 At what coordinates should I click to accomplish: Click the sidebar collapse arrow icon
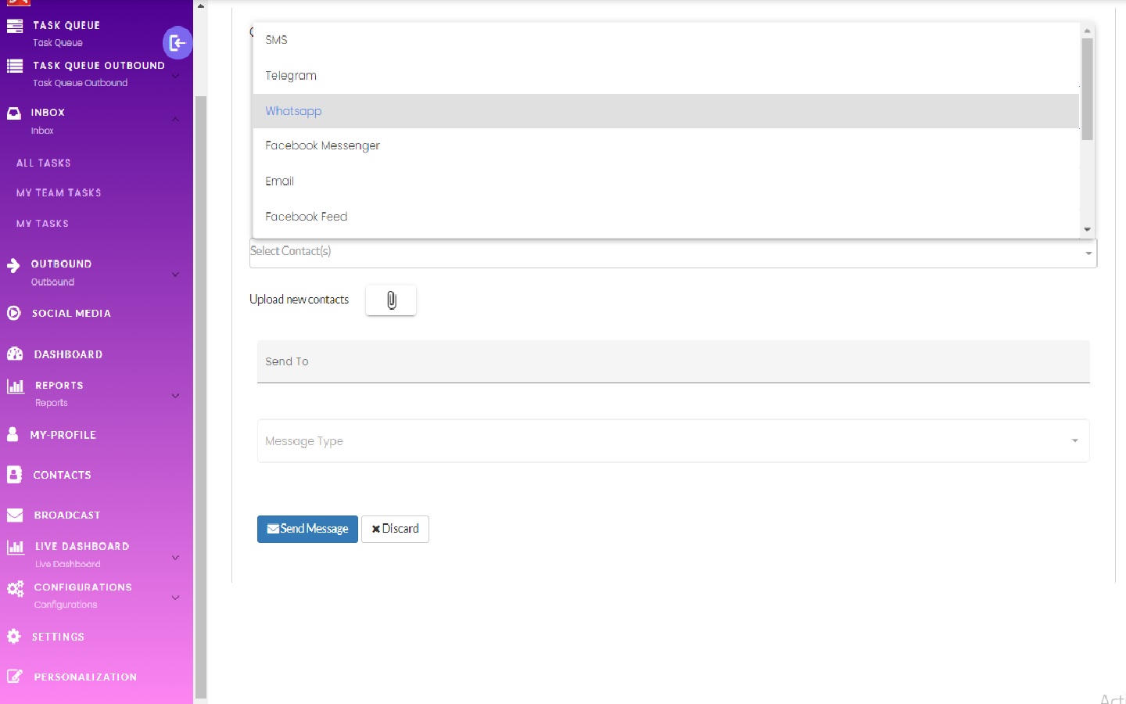[x=178, y=43]
